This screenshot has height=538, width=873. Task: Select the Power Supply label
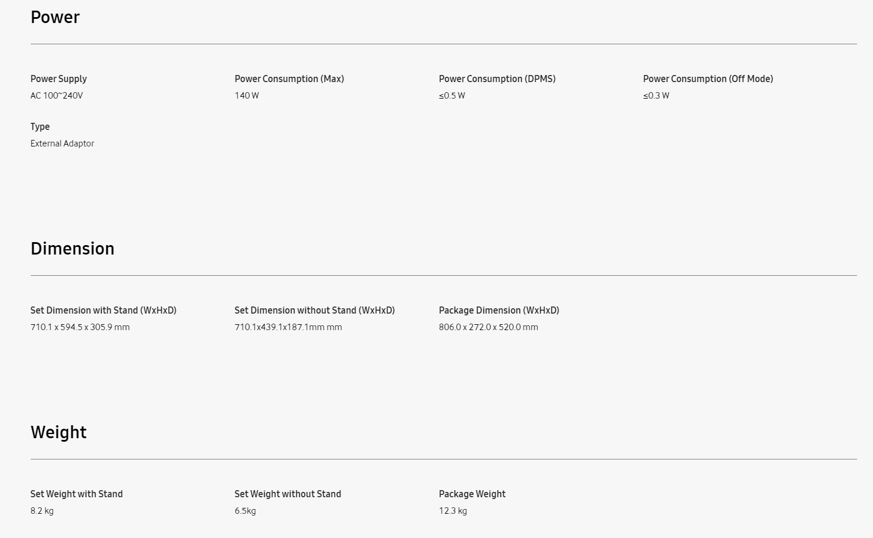point(58,79)
